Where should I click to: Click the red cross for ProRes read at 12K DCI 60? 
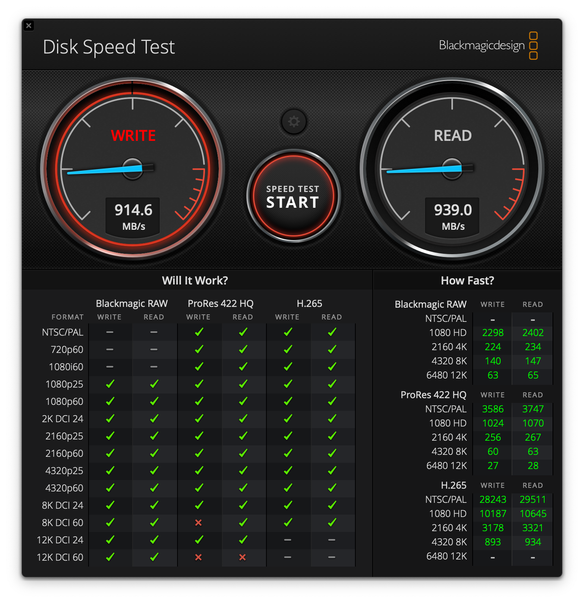[242, 557]
